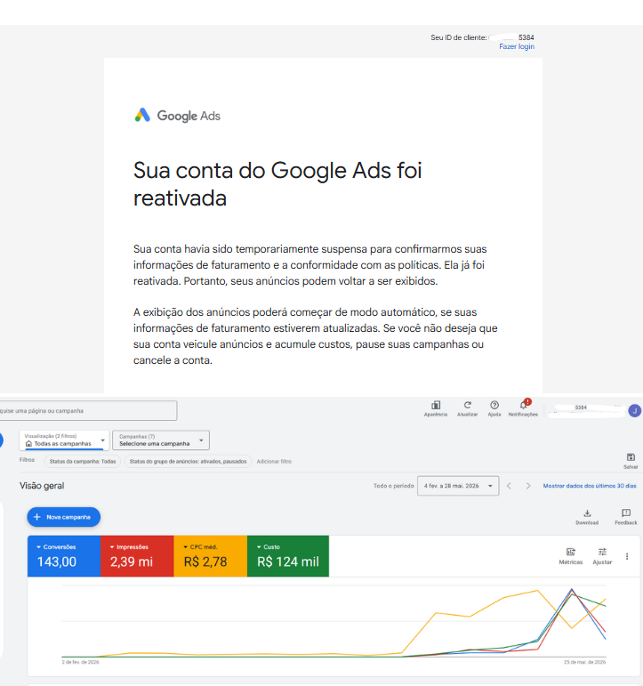This screenshot has height=686, width=643.
Task: Open the Ajuda help icon
Action: point(494,408)
